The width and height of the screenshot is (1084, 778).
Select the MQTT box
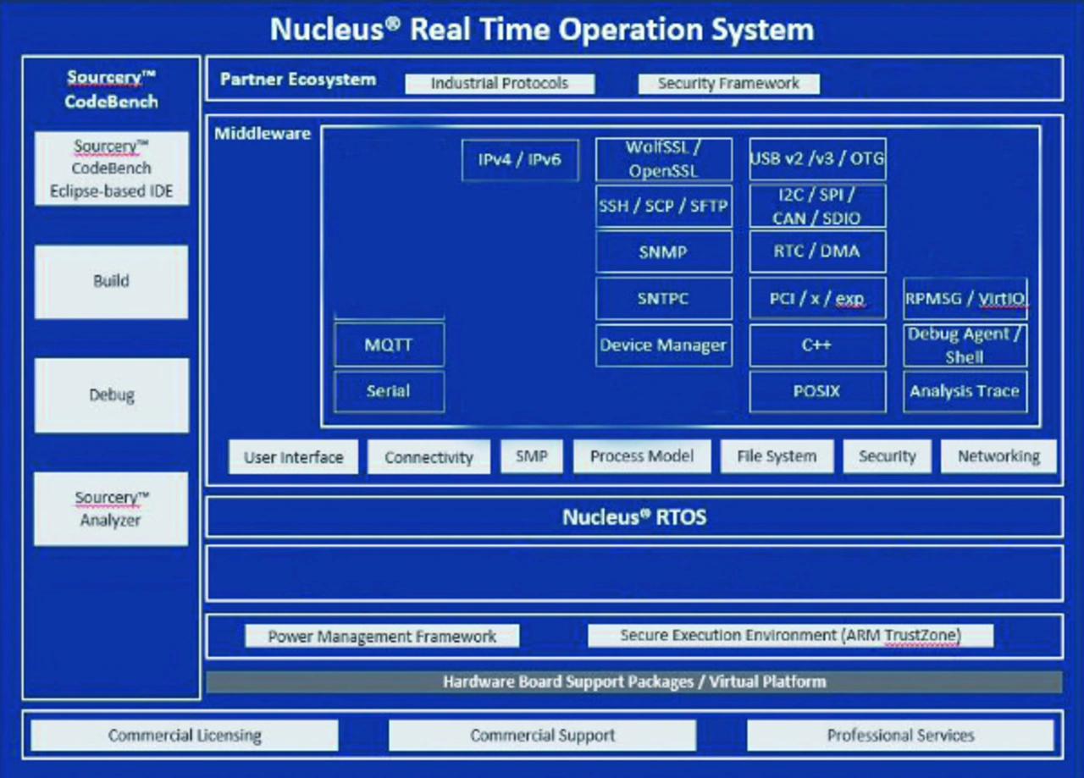tap(389, 345)
